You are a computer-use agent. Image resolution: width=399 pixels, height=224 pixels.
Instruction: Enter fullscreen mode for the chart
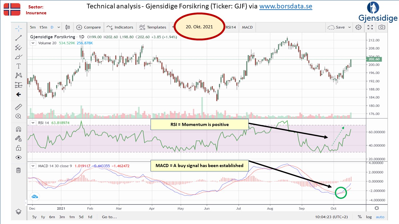(370, 27)
